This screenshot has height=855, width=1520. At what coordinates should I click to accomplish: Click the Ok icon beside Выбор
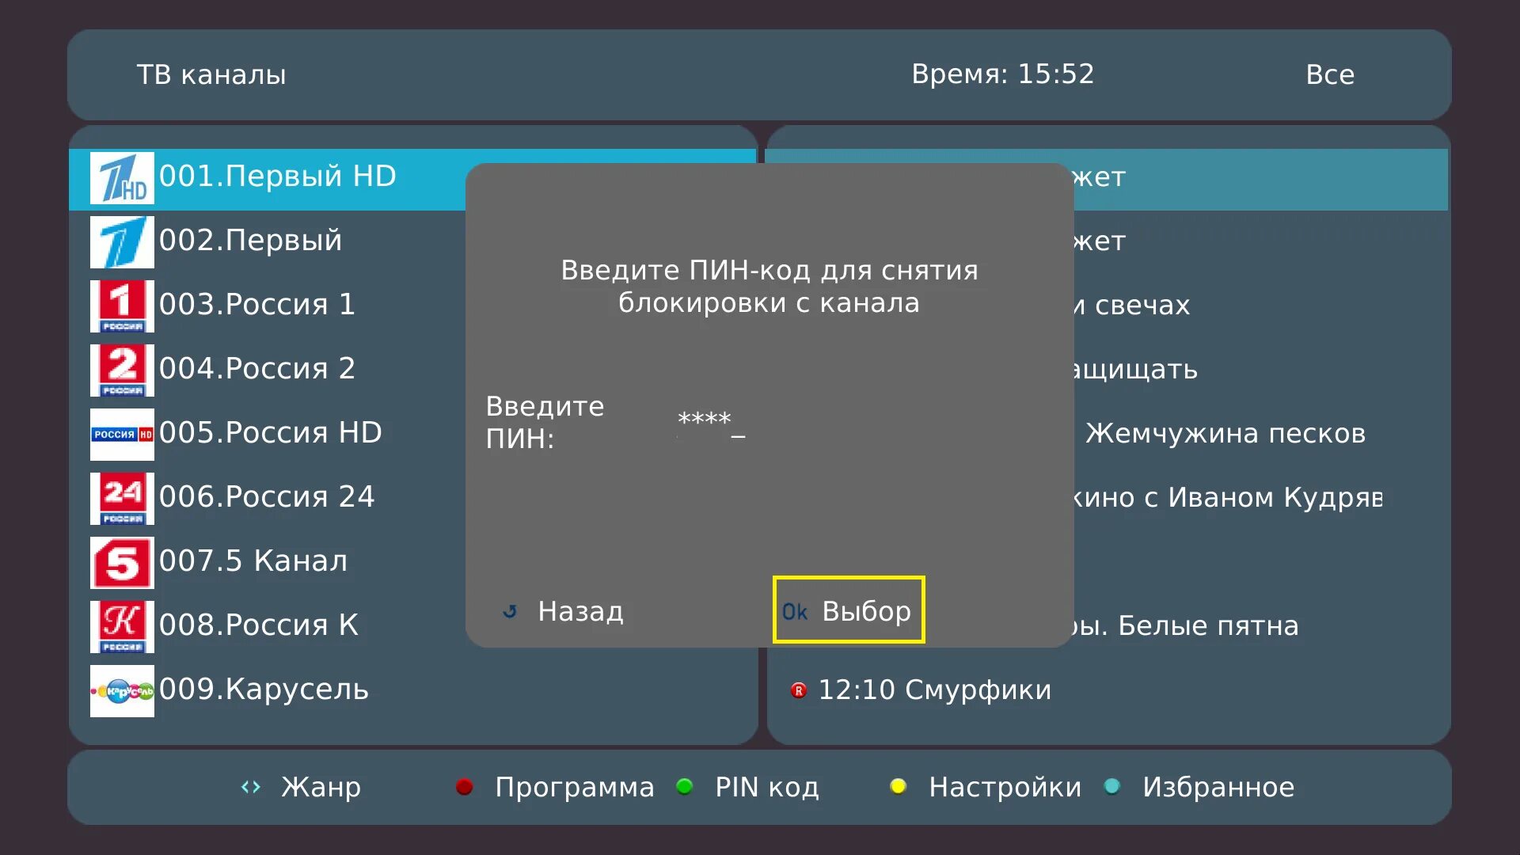[x=795, y=612]
